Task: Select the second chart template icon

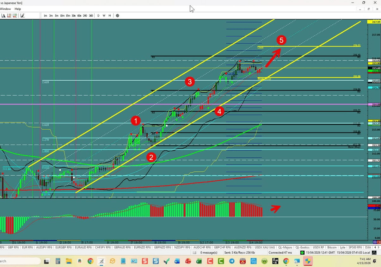Action: 15,15
